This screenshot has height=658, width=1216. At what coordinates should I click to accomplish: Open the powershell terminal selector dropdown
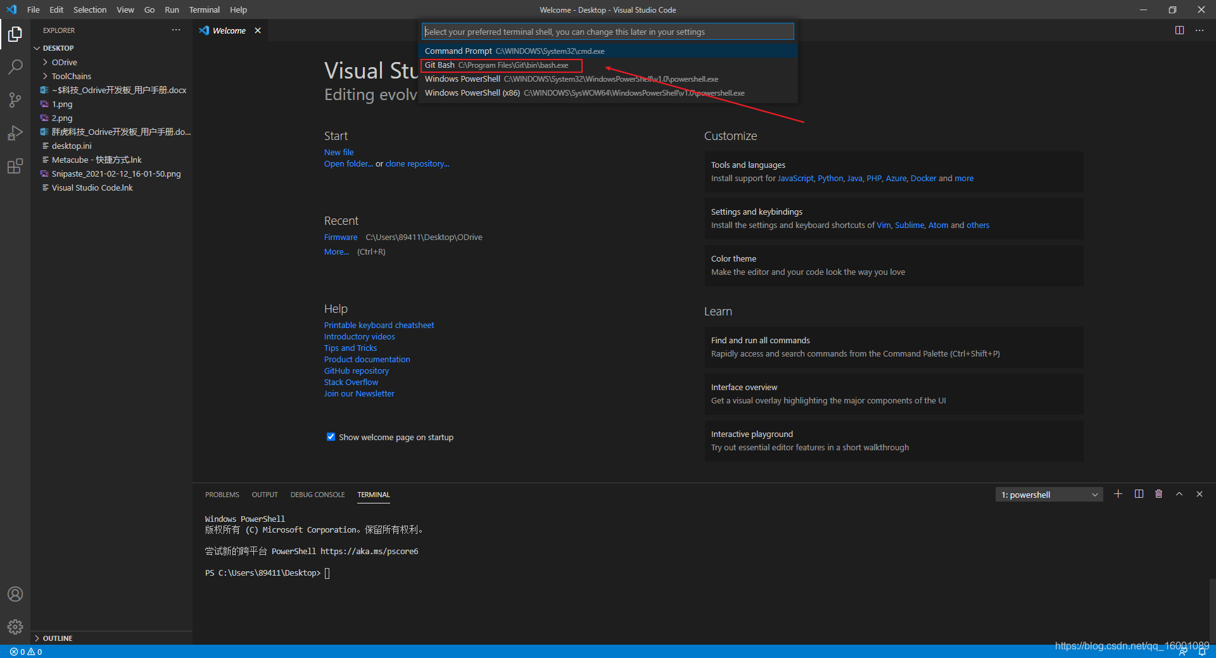(x=1049, y=495)
